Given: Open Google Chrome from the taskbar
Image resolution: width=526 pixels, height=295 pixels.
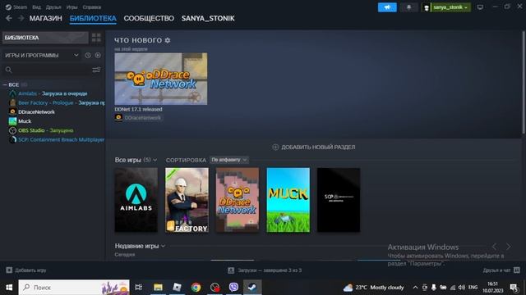Looking at the screenshot, I should click(196, 288).
